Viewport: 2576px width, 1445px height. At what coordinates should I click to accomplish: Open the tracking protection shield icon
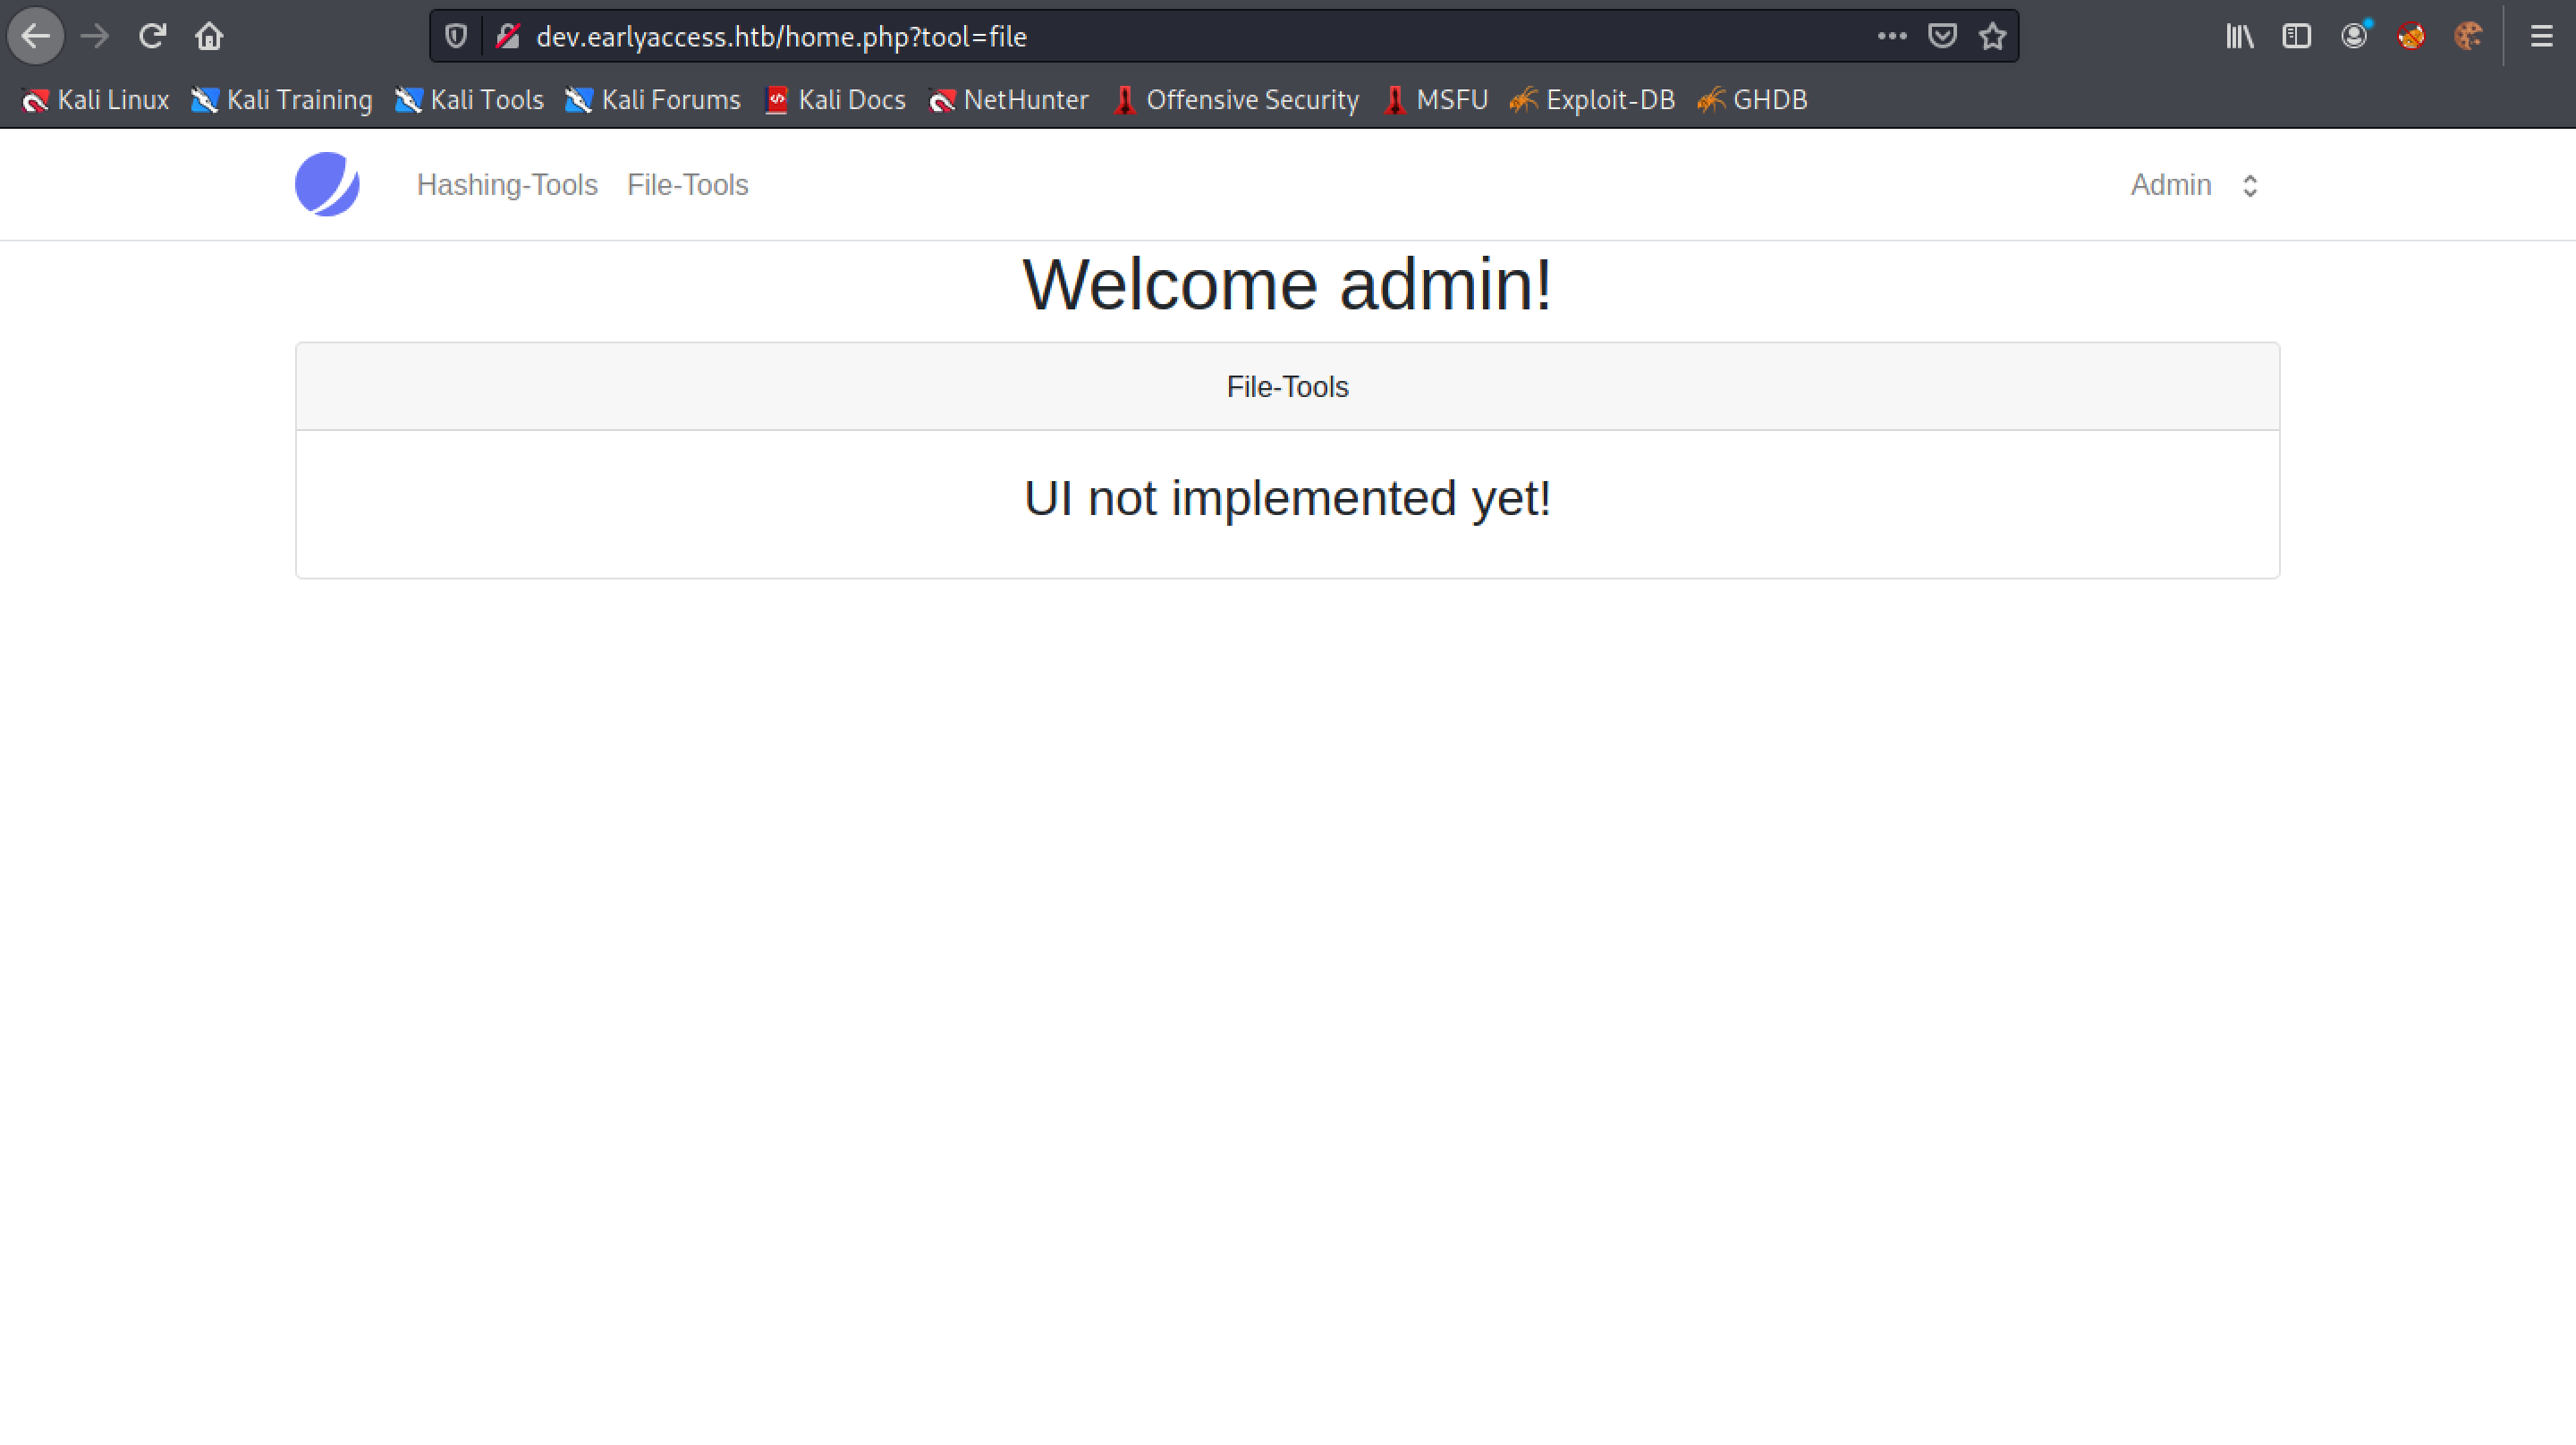click(456, 37)
